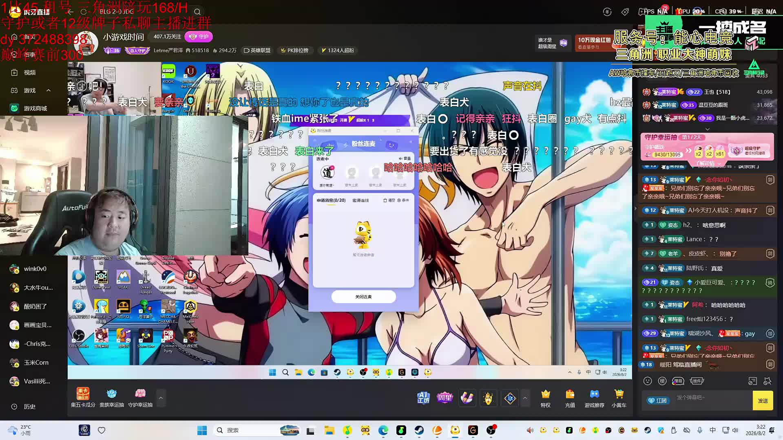Screen dimensions: 783x440
Task: Open the 谁才是超级周星 banner
Action: tap(553, 43)
